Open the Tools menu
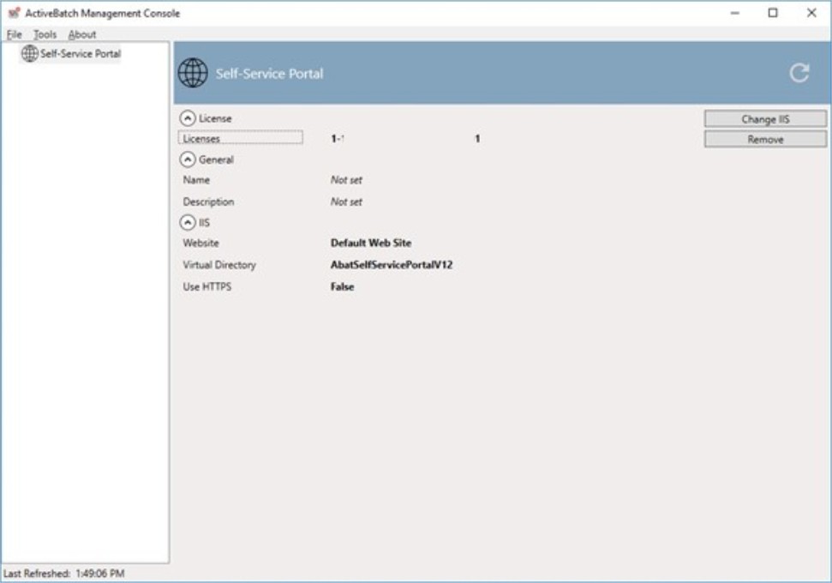 tap(45, 34)
